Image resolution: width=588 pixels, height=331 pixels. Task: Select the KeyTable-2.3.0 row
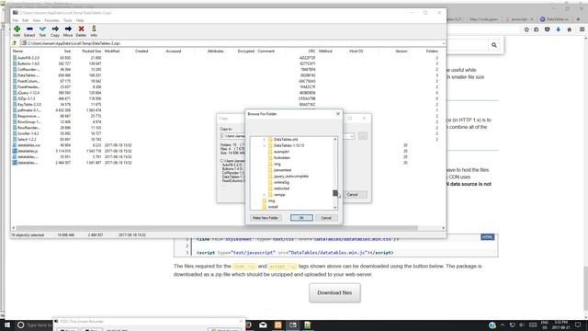pyautogui.click(x=225, y=104)
